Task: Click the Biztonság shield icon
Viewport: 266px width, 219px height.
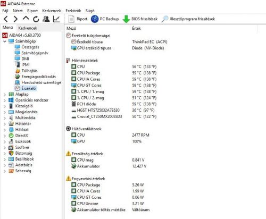Action: coord(11,153)
